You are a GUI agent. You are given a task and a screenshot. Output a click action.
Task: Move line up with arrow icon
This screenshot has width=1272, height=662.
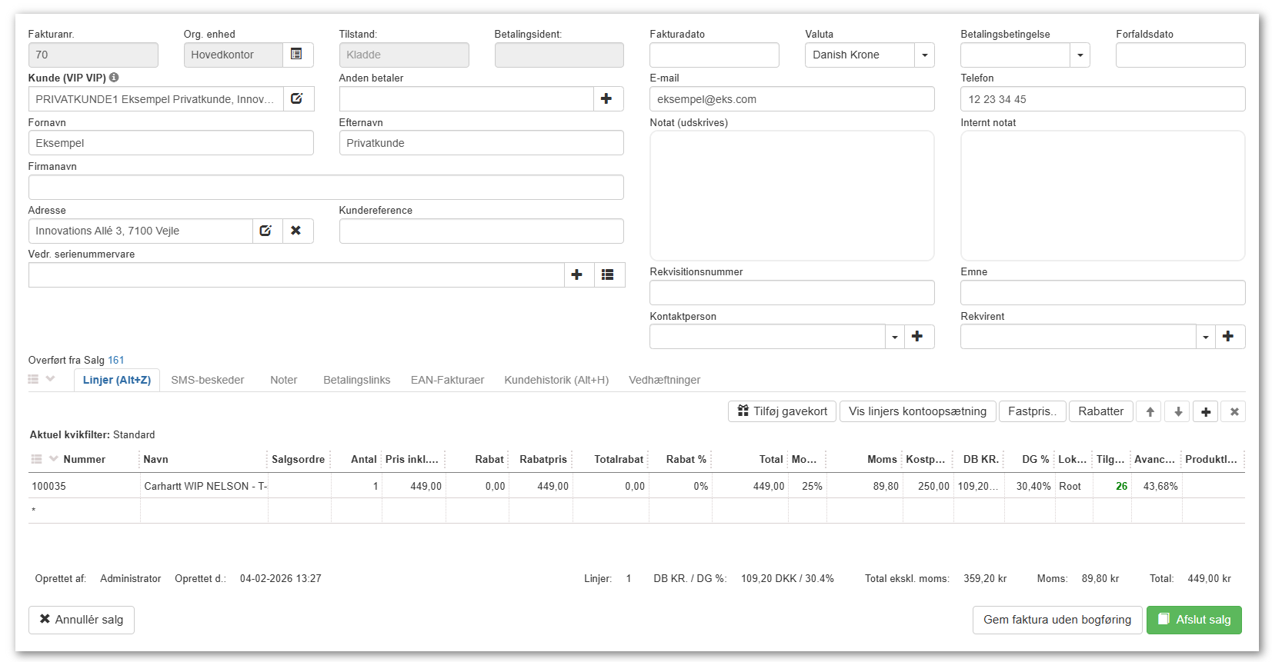[1150, 412]
